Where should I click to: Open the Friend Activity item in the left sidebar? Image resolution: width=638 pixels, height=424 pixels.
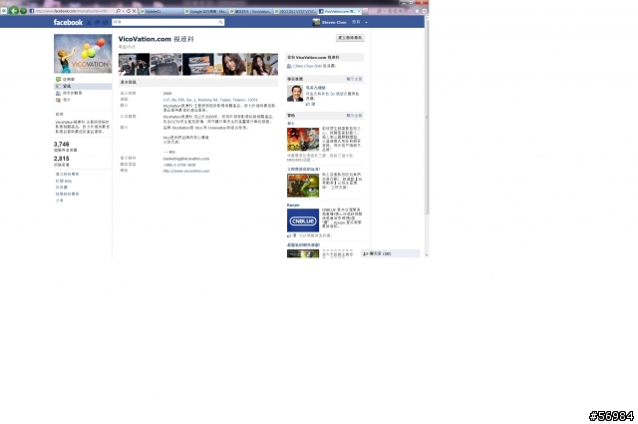tap(69, 93)
